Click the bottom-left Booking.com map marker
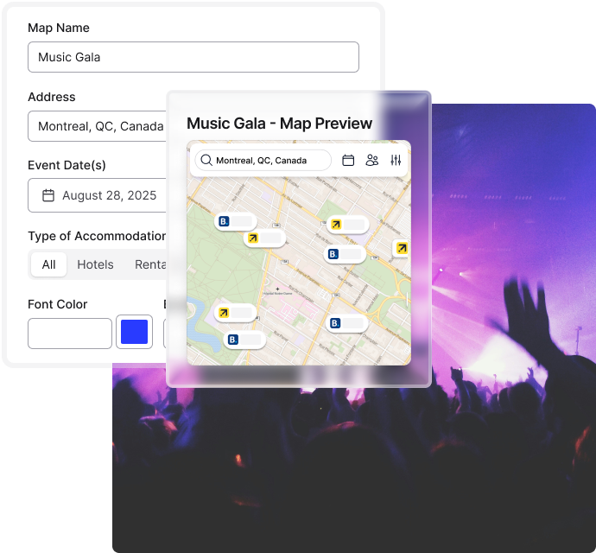This screenshot has width=596, height=553. click(244, 340)
